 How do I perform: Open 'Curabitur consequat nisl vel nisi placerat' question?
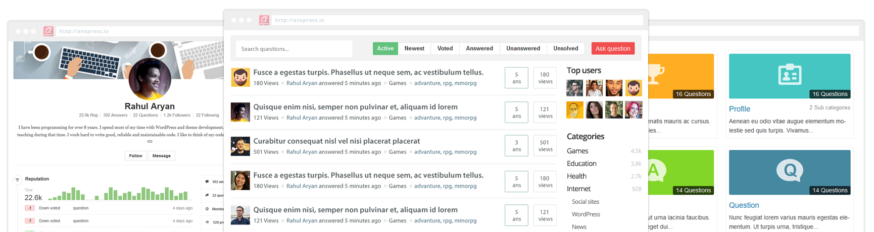click(336, 141)
